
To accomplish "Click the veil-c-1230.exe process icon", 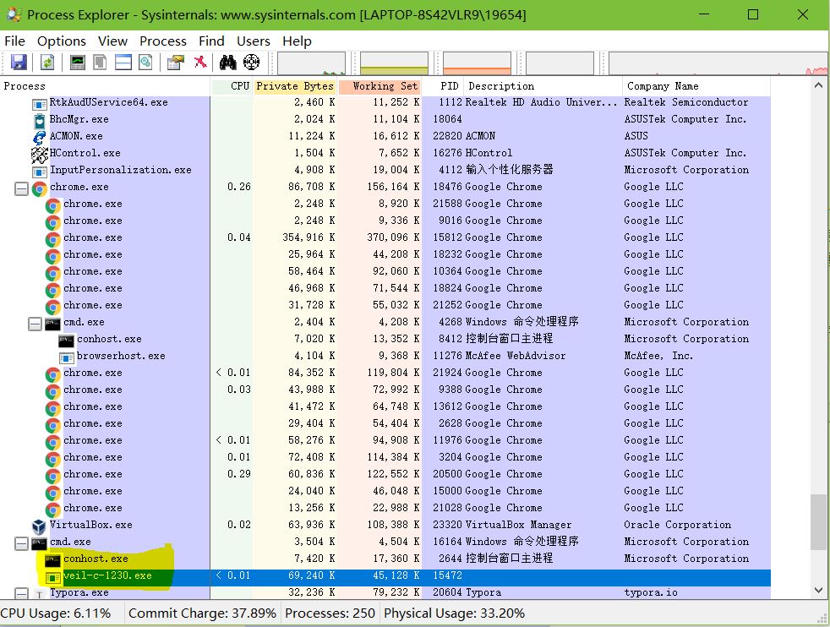I will (x=52, y=577).
